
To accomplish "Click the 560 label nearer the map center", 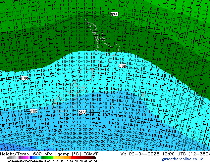I will pos(82,112).
